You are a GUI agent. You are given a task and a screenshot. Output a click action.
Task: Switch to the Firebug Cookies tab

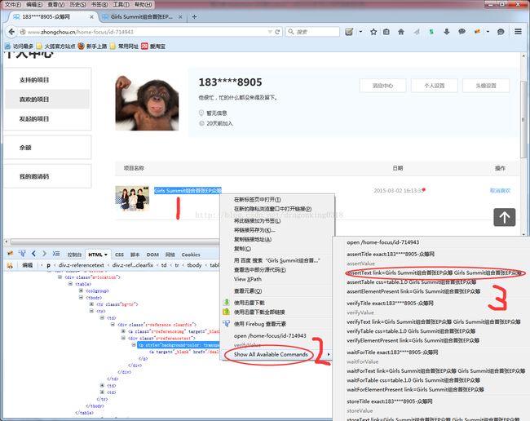[x=191, y=255]
